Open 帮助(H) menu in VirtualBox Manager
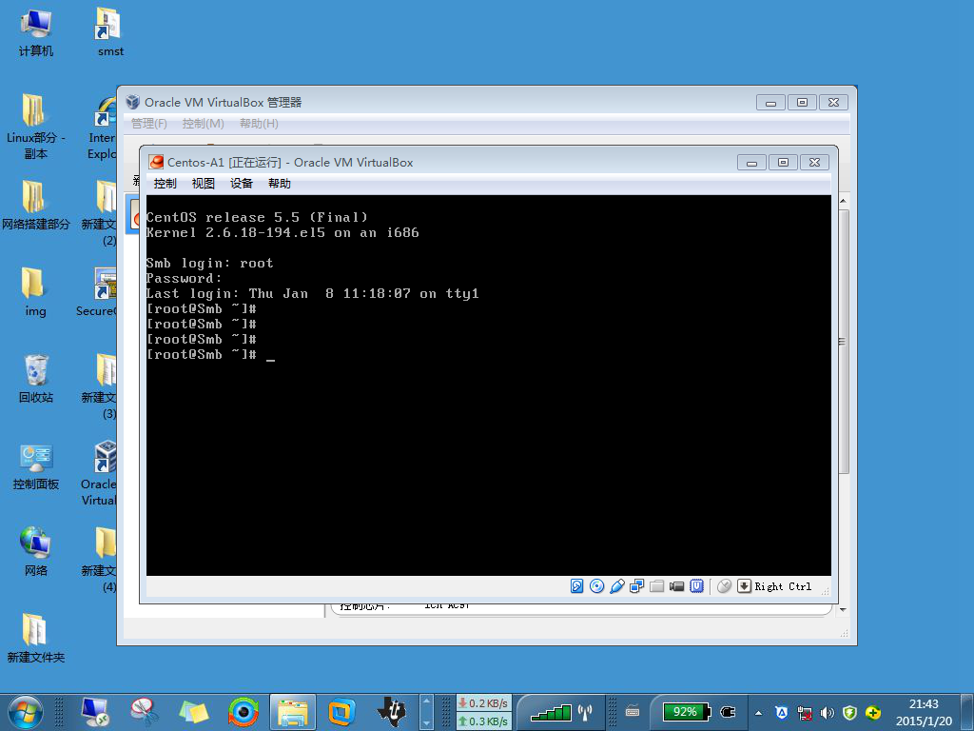The image size is (974, 731). pyautogui.click(x=259, y=124)
